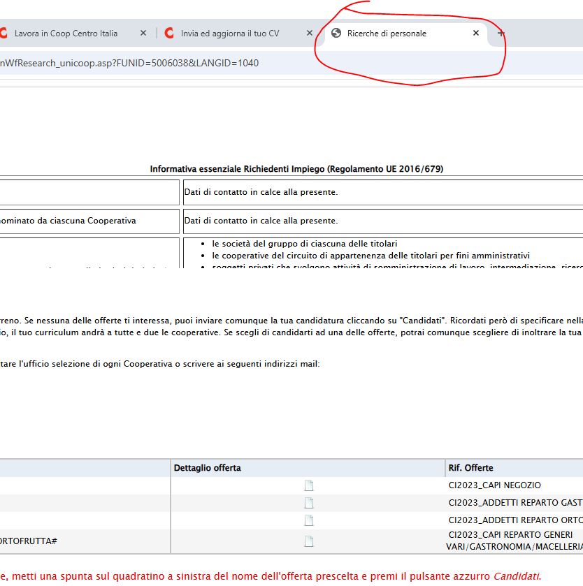This screenshot has width=583, height=586.
Task: Open detail document icon for CI2023_CAPI NEGOZIO
Action: pyautogui.click(x=309, y=485)
